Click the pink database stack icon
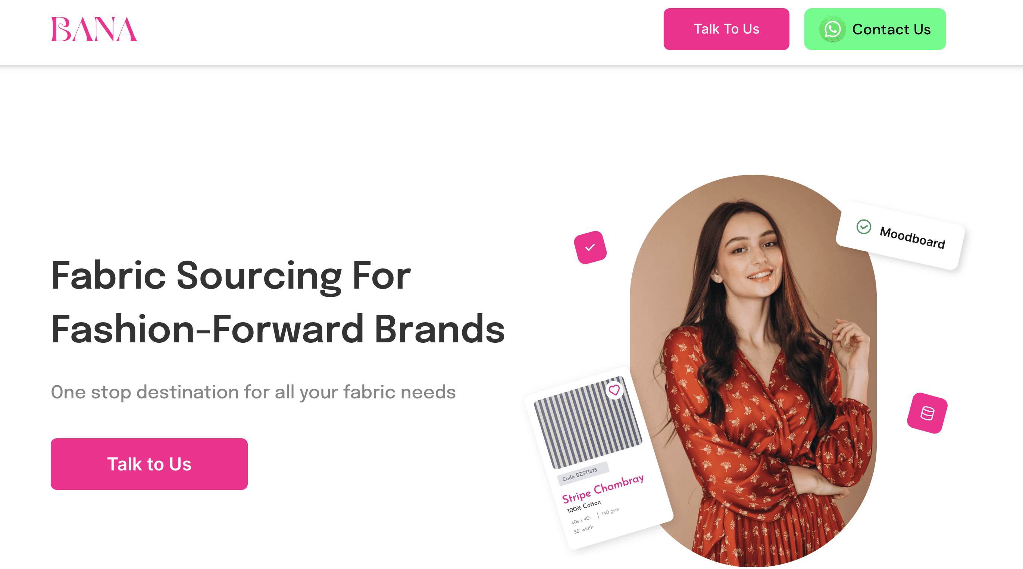Image resolution: width=1023 pixels, height=569 pixels. click(x=927, y=413)
